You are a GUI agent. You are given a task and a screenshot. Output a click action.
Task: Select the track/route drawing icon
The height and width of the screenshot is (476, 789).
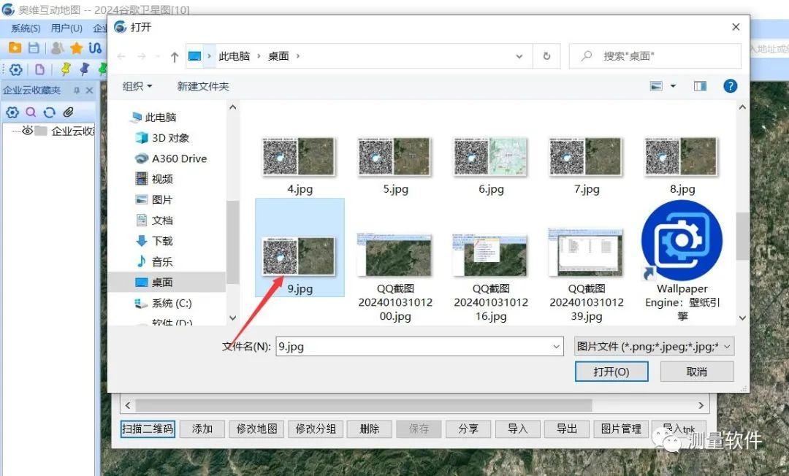[95, 47]
